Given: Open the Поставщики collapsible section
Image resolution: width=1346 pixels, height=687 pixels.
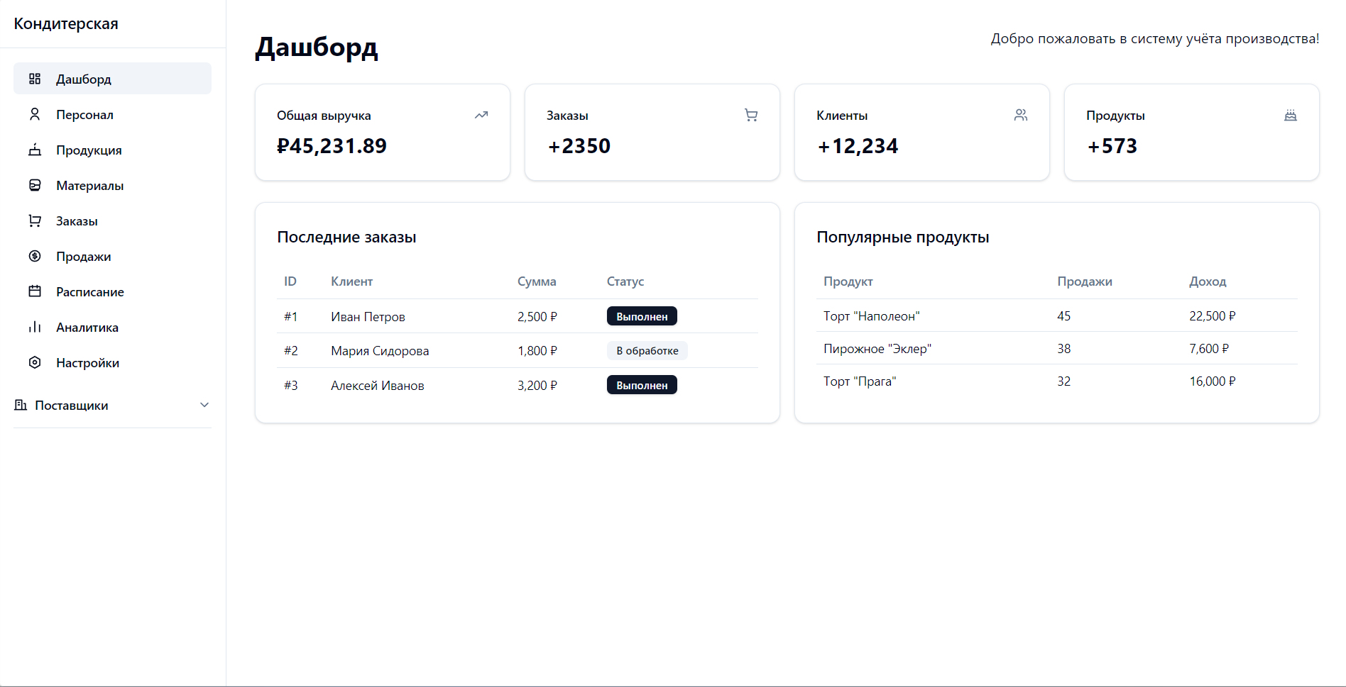Looking at the screenshot, I should [72, 406].
